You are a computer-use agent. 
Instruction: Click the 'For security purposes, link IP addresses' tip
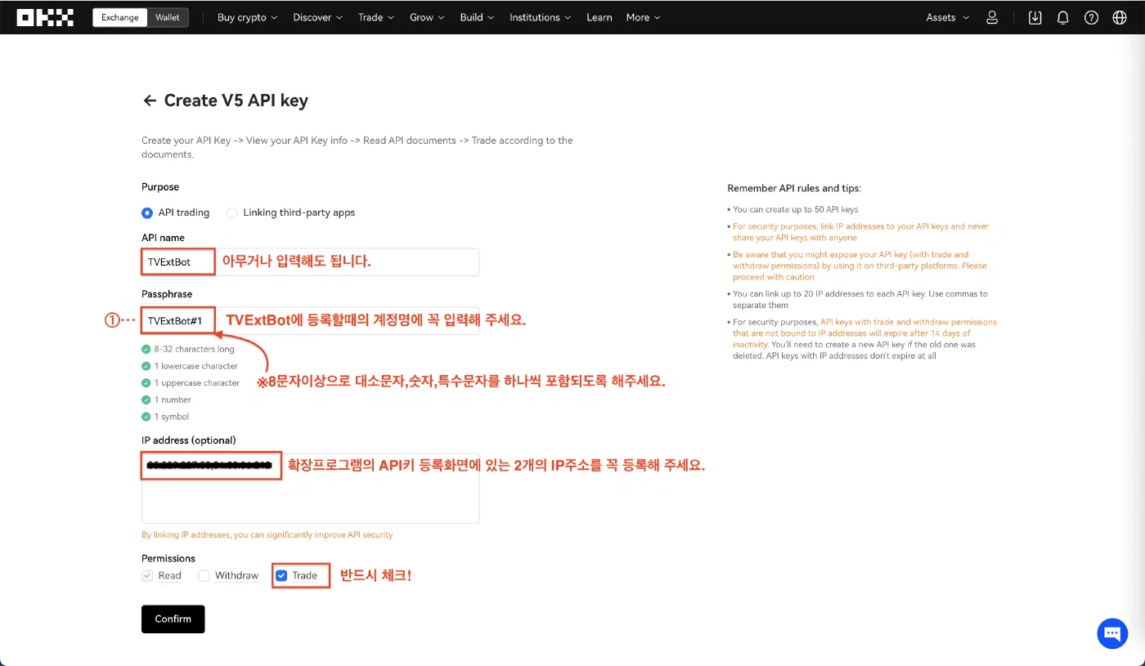(861, 232)
